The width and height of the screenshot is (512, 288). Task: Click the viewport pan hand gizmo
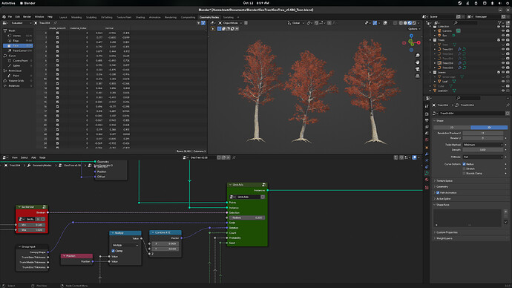click(x=417, y=62)
